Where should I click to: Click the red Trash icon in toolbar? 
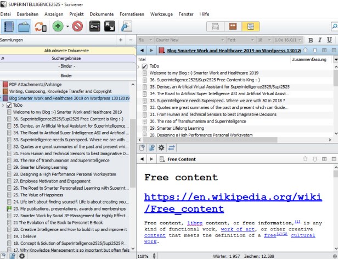point(77,26)
